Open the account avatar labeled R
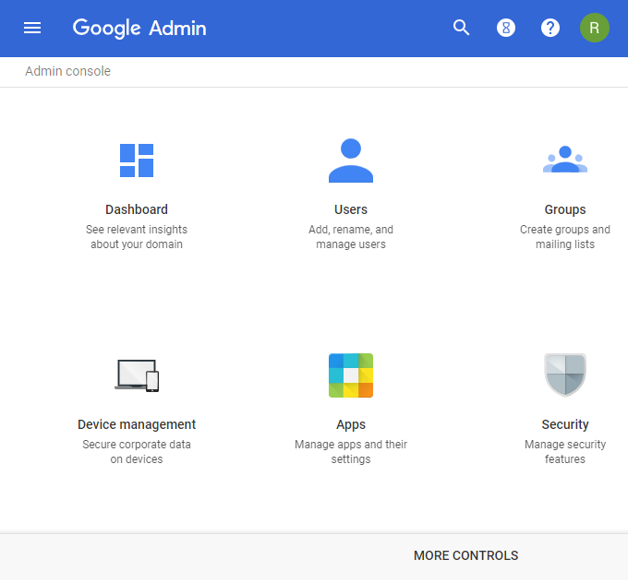This screenshot has height=583, width=628. (594, 28)
